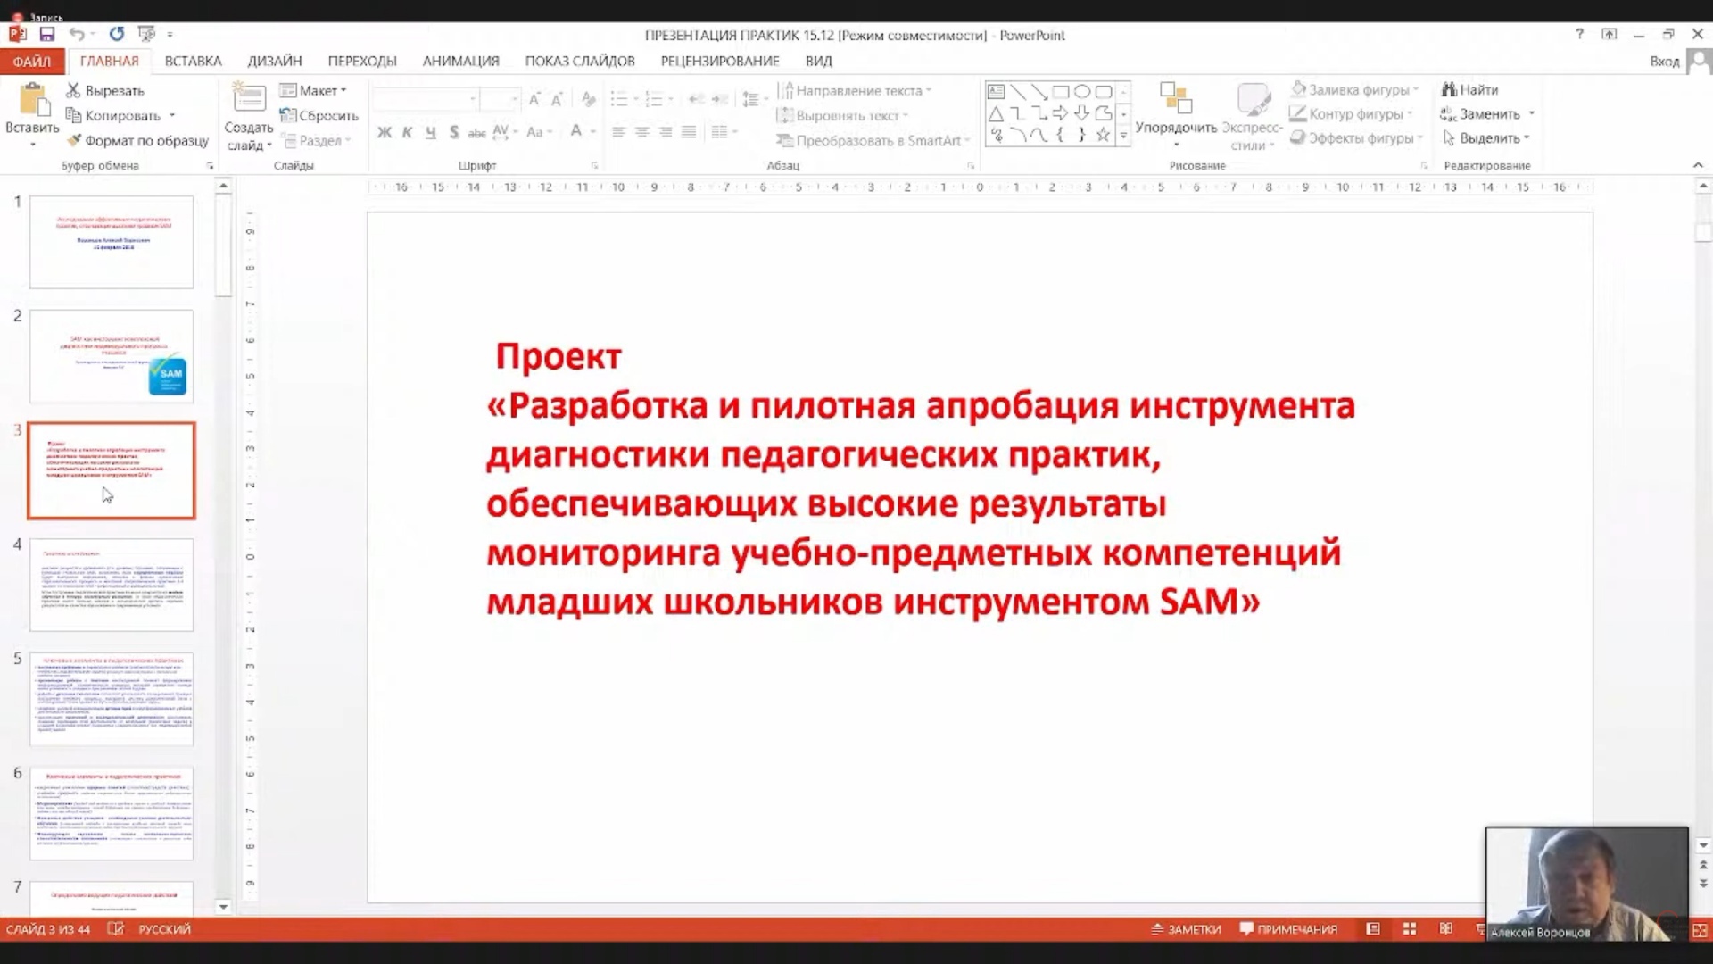
Task: Select slide 5 thumbnail in slide panel
Action: 112,699
